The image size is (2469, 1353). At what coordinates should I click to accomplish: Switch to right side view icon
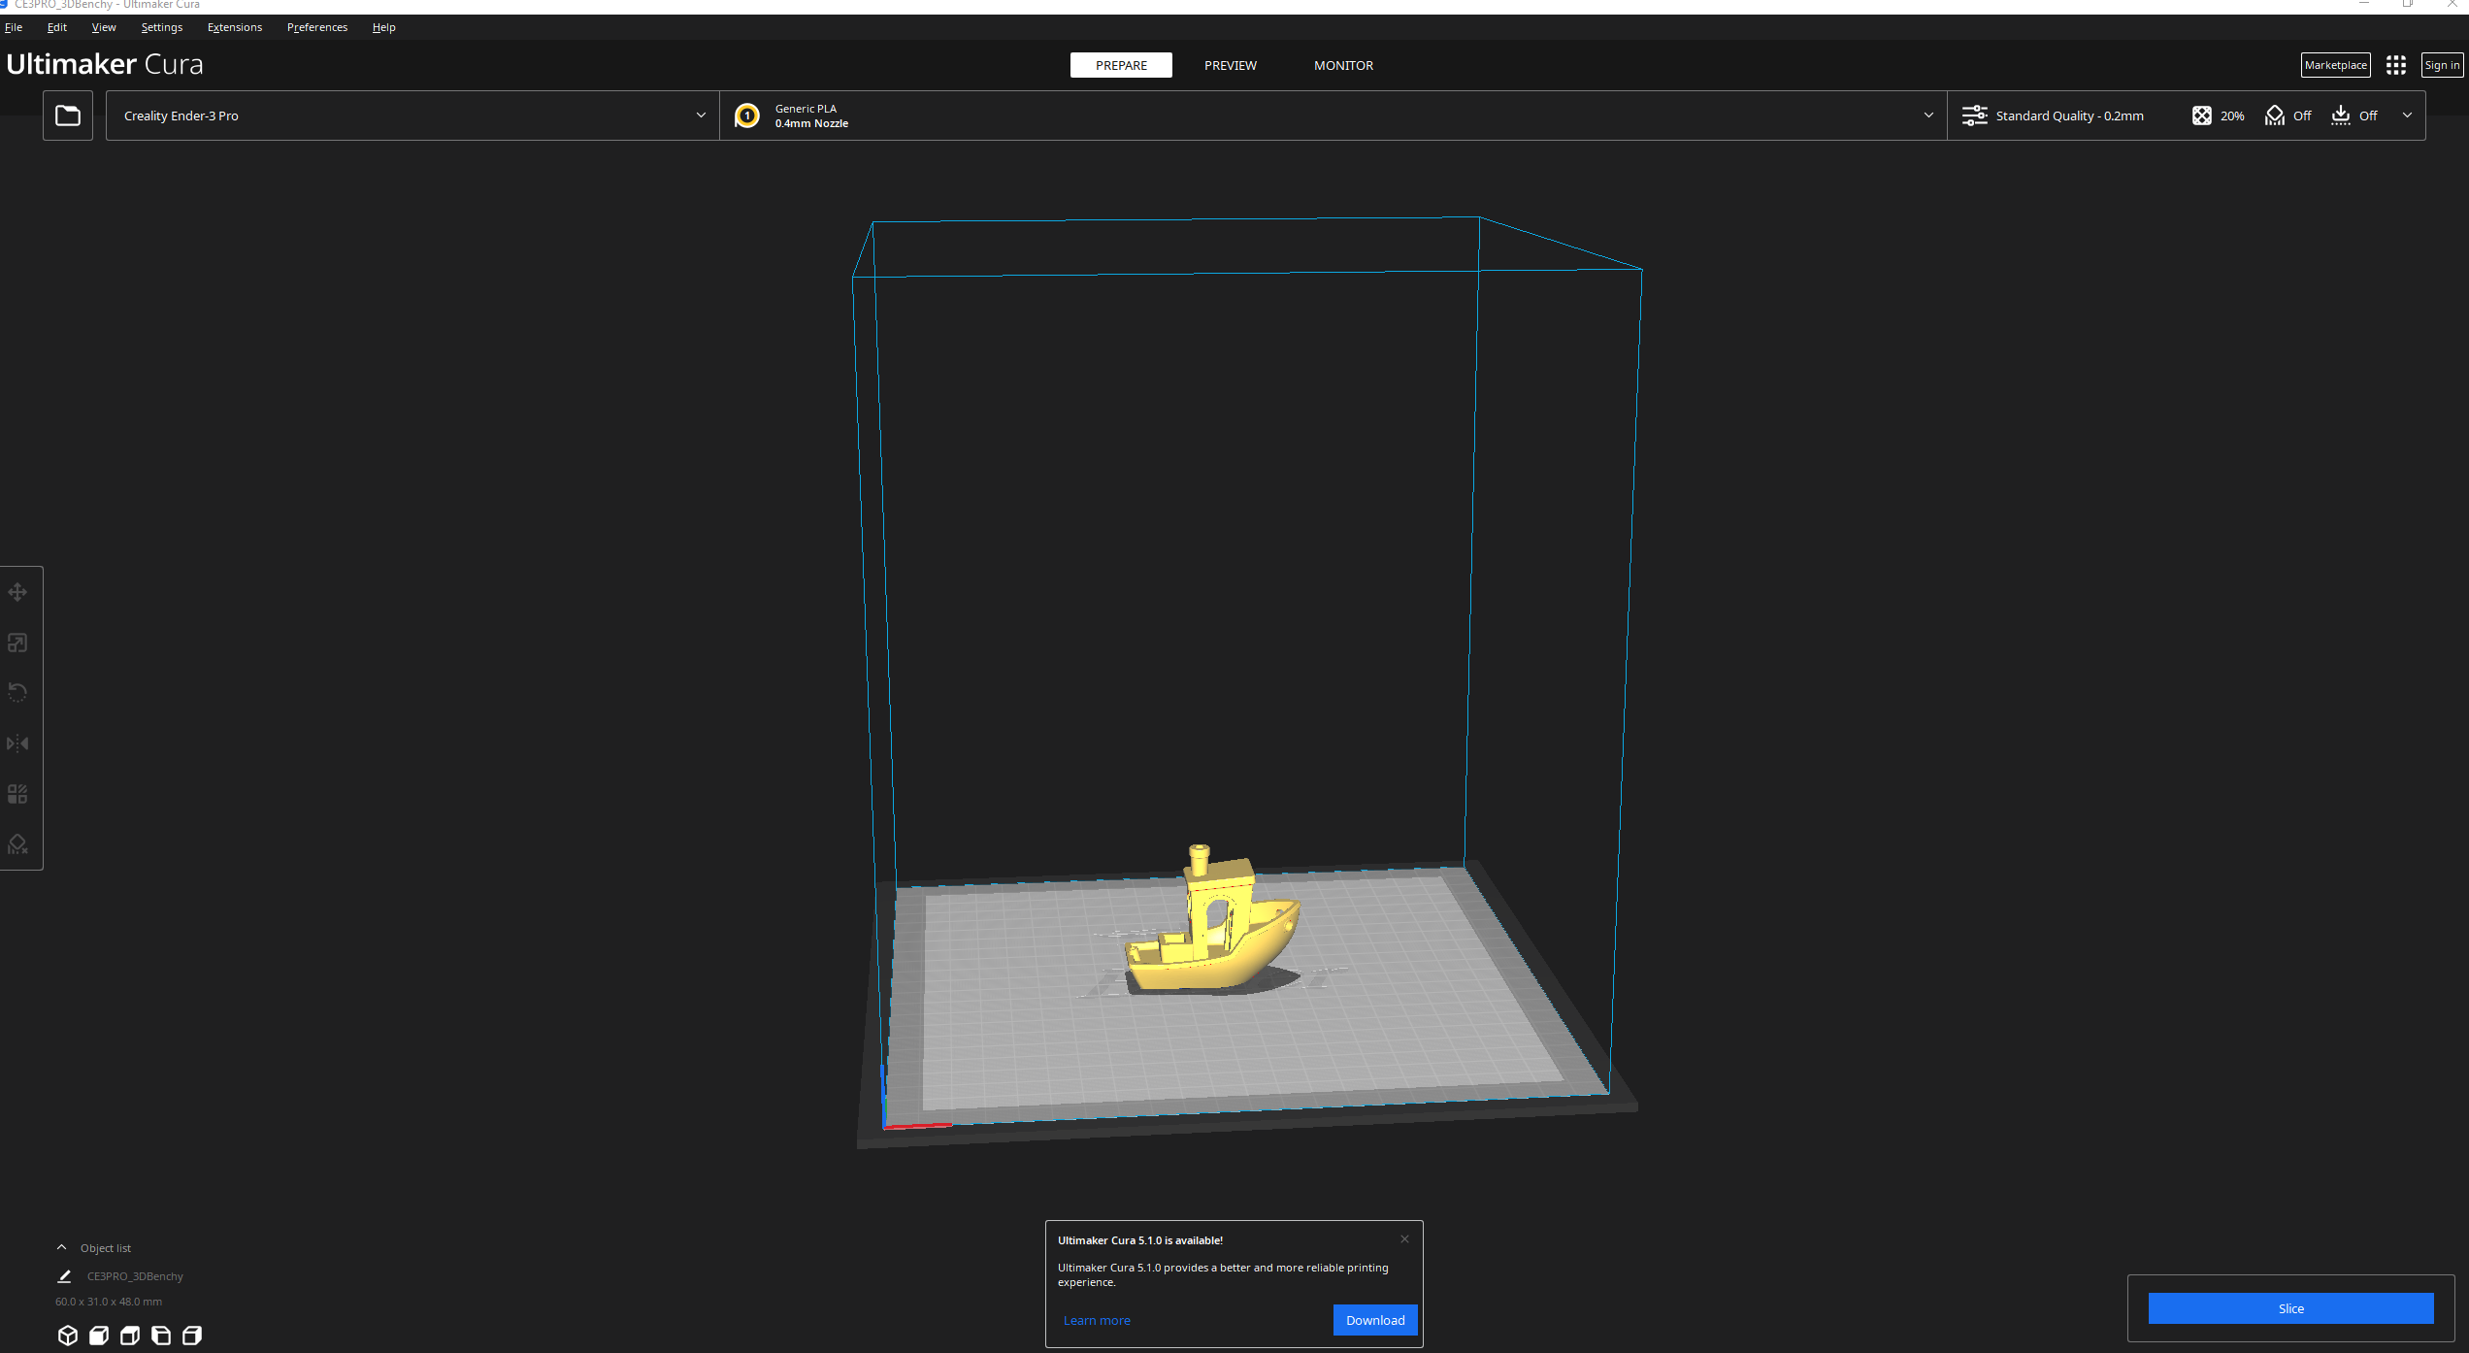coord(192,1336)
